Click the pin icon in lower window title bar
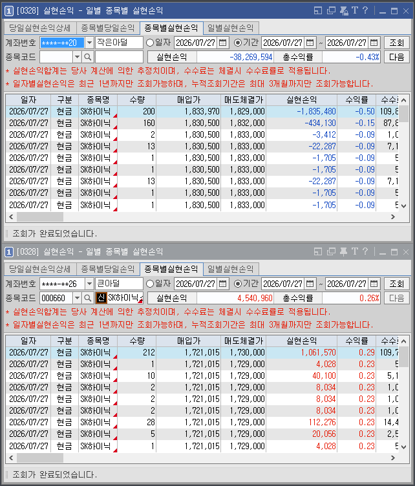 343,251
